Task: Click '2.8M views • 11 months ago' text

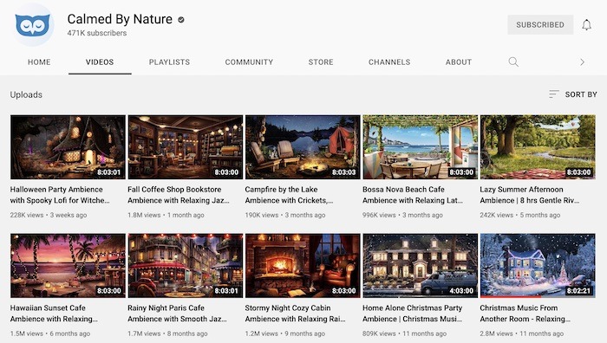Action: coord(522,333)
